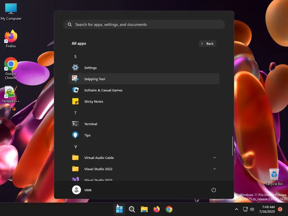The width and height of the screenshot is (288, 216).
Task: Click the Virtual Audio Cable folder icon
Action: [75, 157]
